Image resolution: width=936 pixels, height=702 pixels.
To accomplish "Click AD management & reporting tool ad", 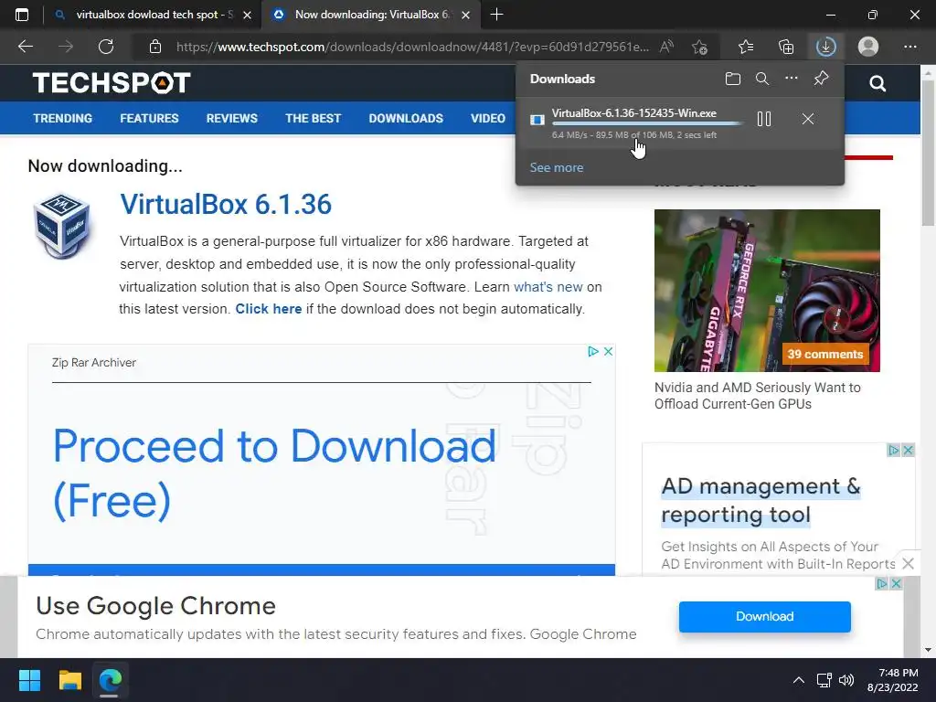I will pos(761,500).
